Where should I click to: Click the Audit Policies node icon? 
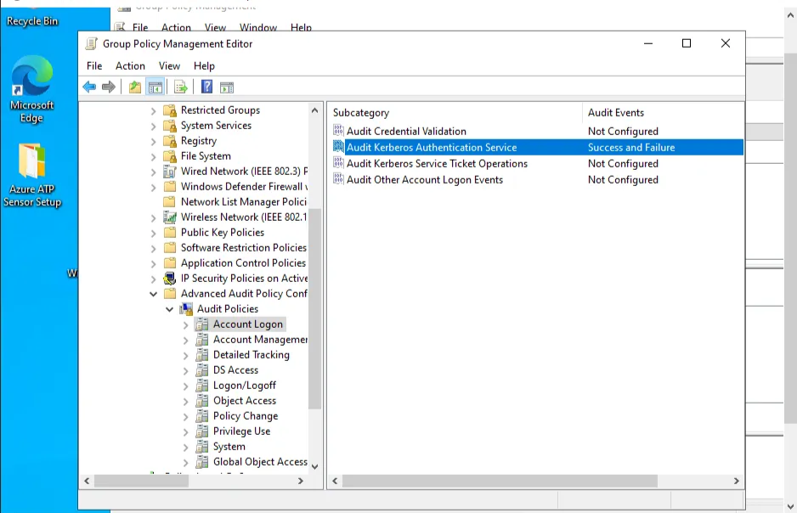click(186, 309)
